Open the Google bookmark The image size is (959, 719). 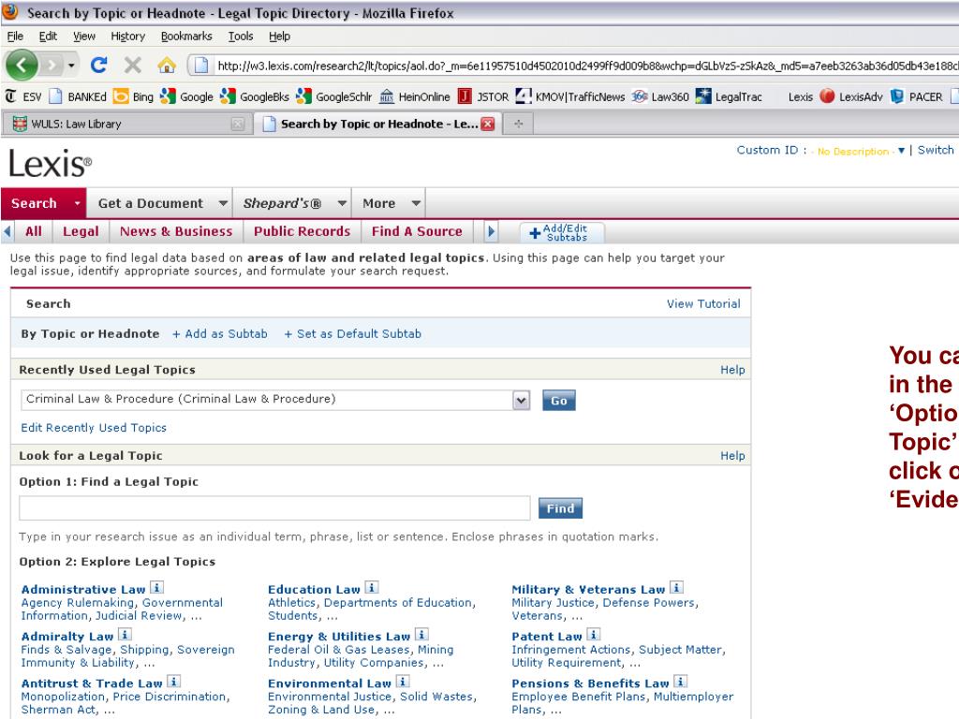(x=186, y=96)
